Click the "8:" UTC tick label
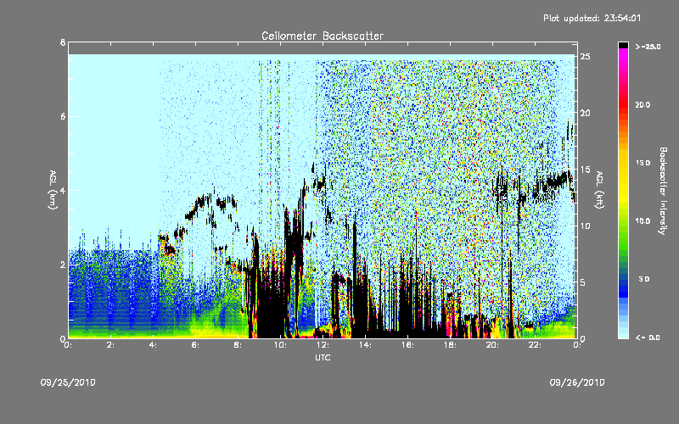 click(238, 345)
